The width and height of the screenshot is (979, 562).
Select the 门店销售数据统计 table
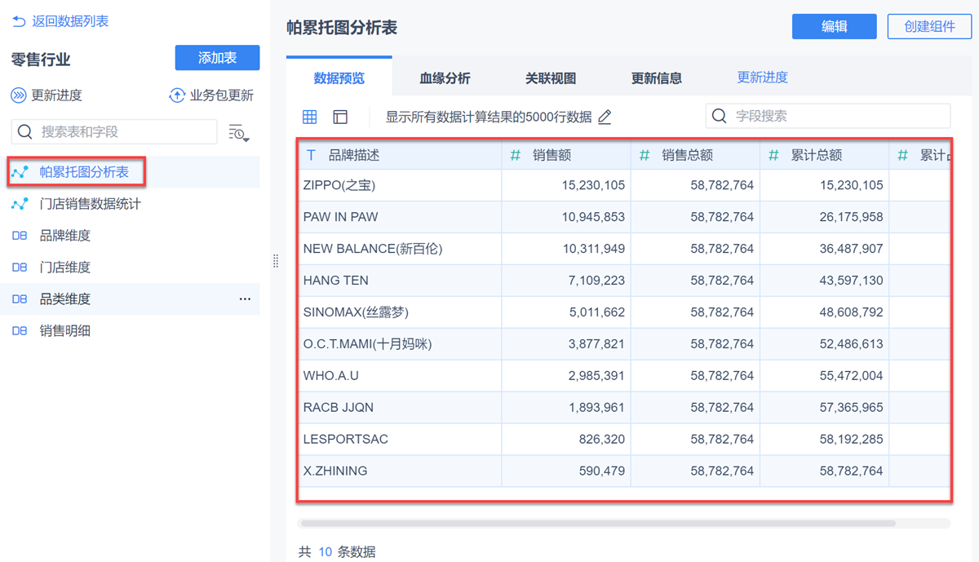click(90, 204)
